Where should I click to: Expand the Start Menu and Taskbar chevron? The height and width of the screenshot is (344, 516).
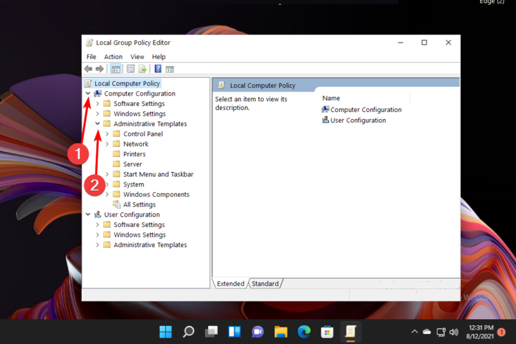pos(107,174)
